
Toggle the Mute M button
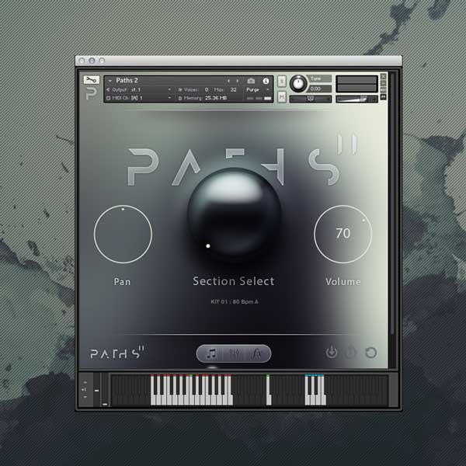[x=282, y=98]
